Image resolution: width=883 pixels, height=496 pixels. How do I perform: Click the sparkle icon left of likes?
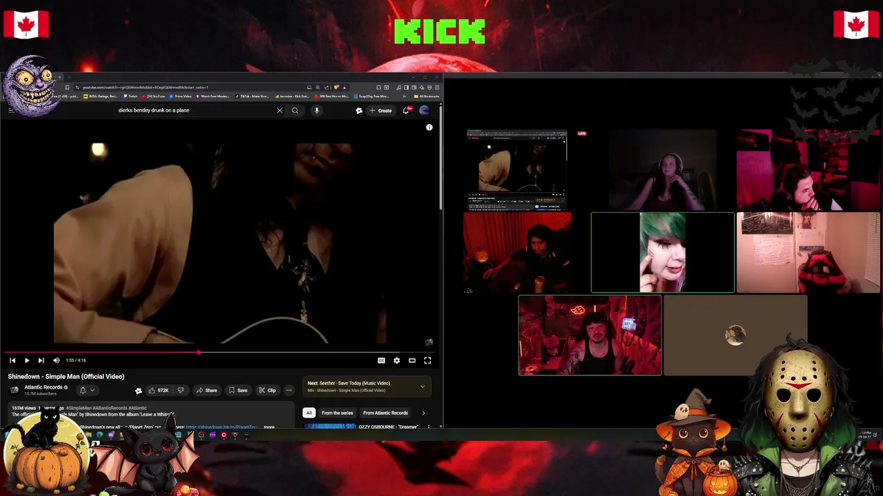click(x=138, y=391)
